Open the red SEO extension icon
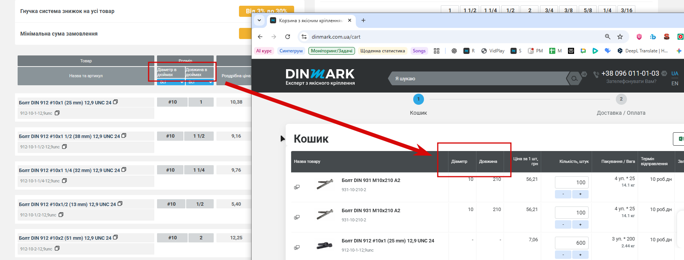The height and width of the screenshot is (260, 684). pos(667,37)
